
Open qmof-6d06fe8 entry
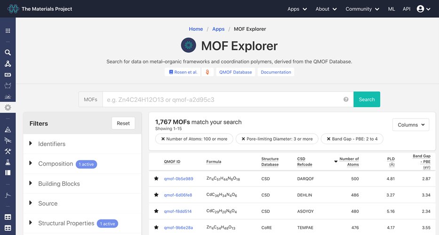pyautogui.click(x=178, y=195)
